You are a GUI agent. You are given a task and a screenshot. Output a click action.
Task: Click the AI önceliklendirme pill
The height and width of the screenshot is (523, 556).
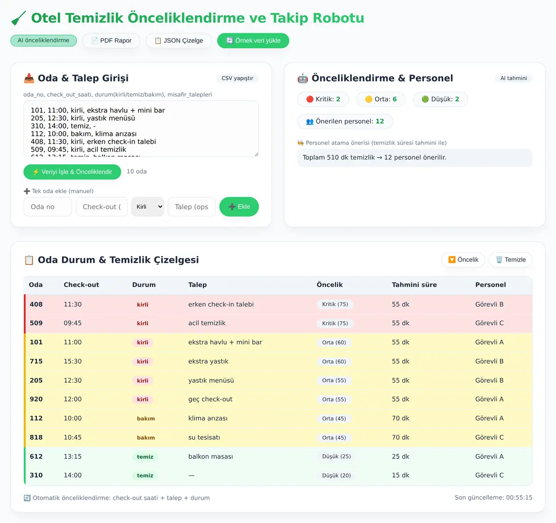tap(44, 40)
